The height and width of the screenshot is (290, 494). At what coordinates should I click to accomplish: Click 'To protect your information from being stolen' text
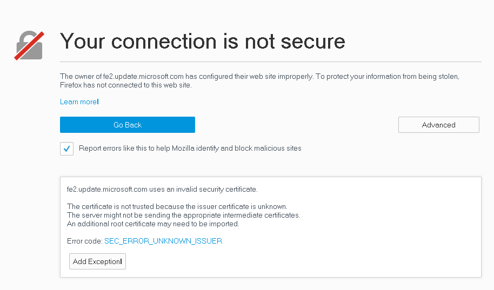(x=388, y=77)
